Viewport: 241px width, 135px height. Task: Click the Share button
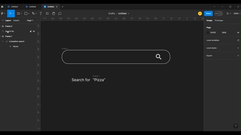click(208, 13)
